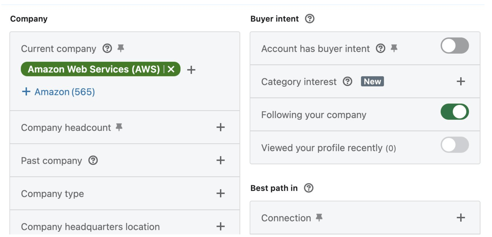
Task: Click help icon beside Past company
Action: point(93,160)
